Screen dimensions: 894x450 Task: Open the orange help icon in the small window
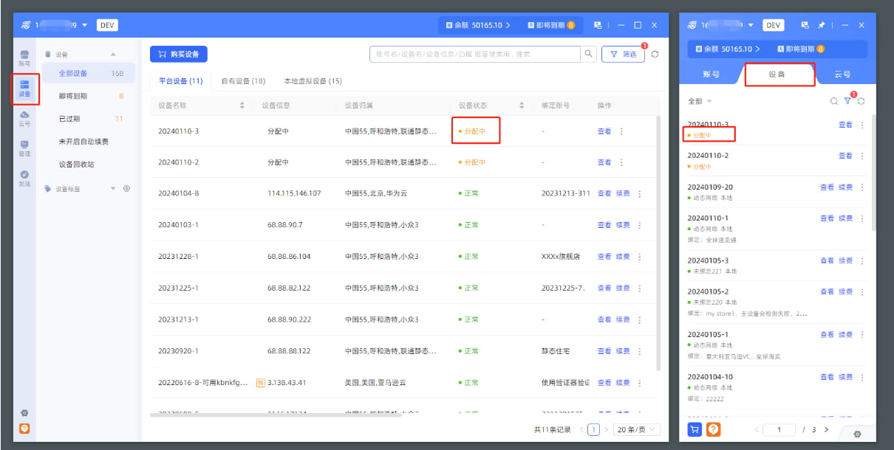point(713,429)
